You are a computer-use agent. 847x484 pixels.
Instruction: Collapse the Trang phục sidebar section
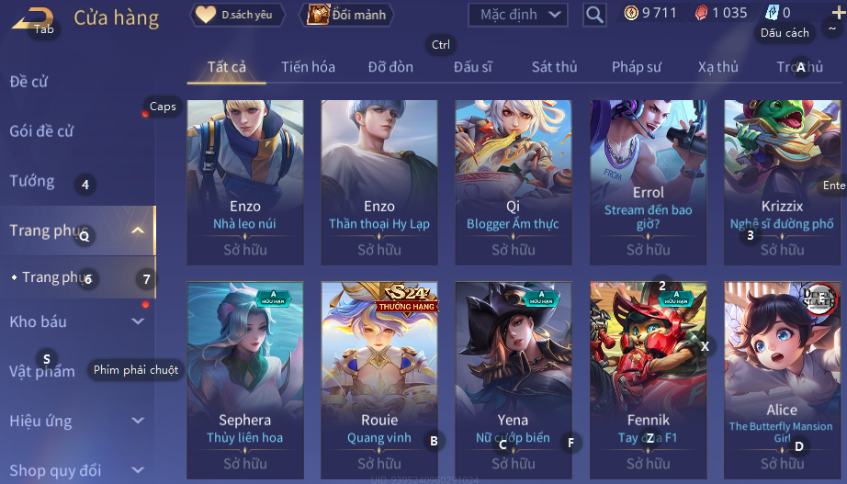point(138,231)
